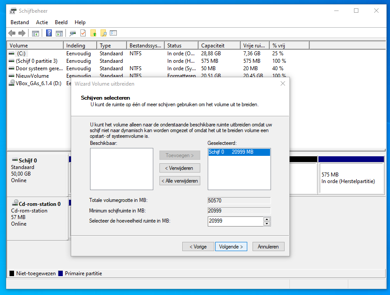
Task: Click the Volgende button
Action: point(231,247)
